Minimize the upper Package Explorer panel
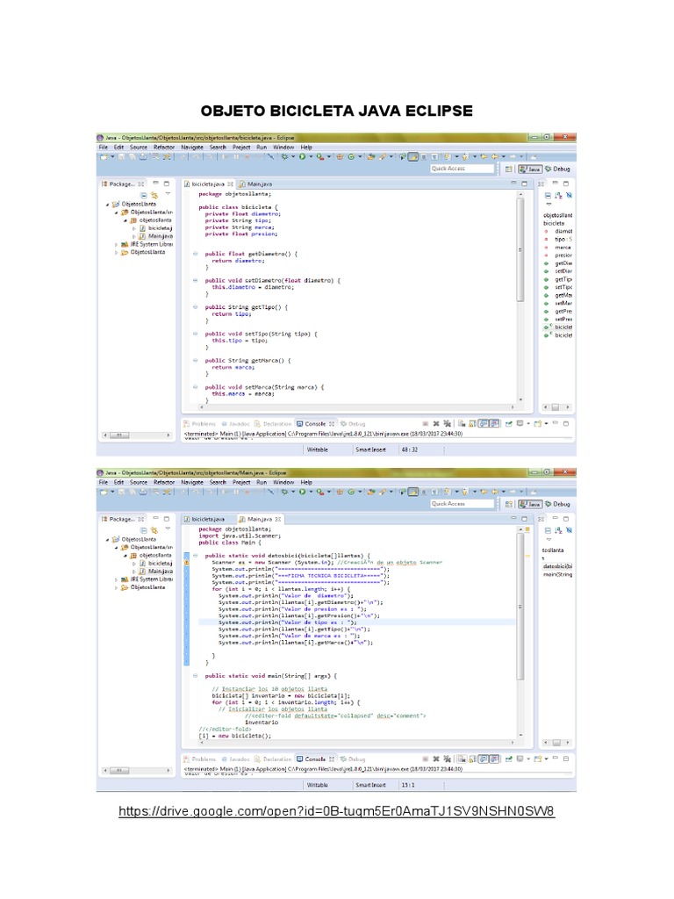 click(154, 183)
